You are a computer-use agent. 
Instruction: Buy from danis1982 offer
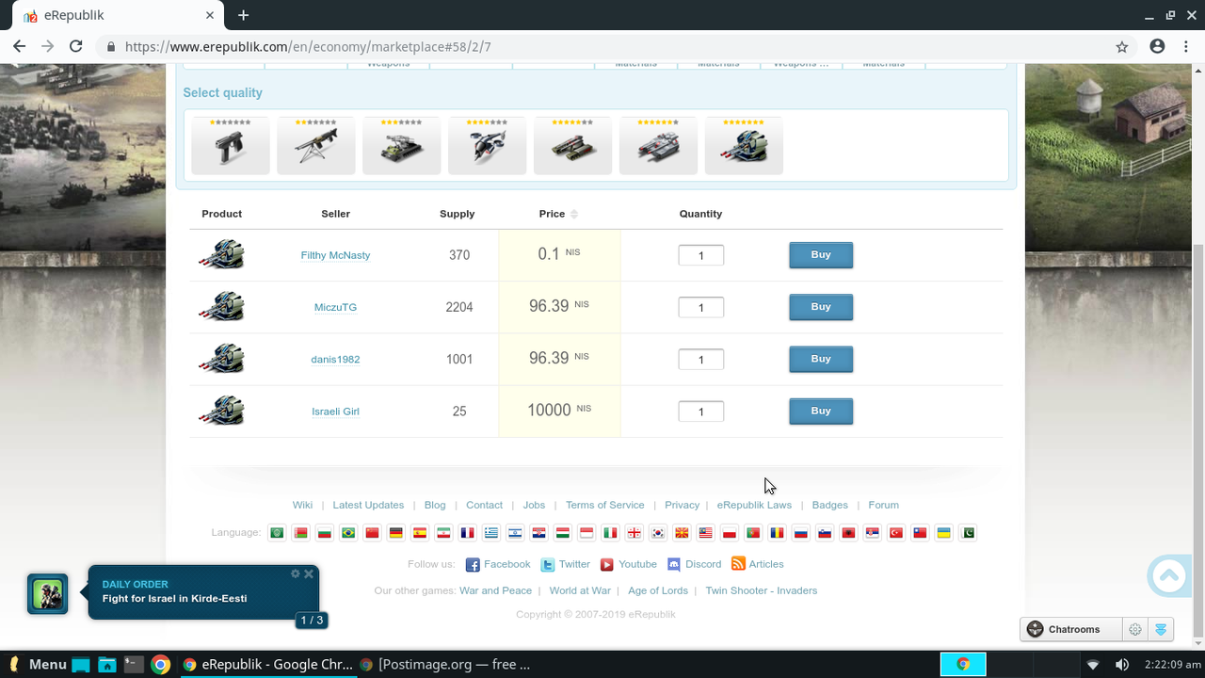tap(821, 359)
